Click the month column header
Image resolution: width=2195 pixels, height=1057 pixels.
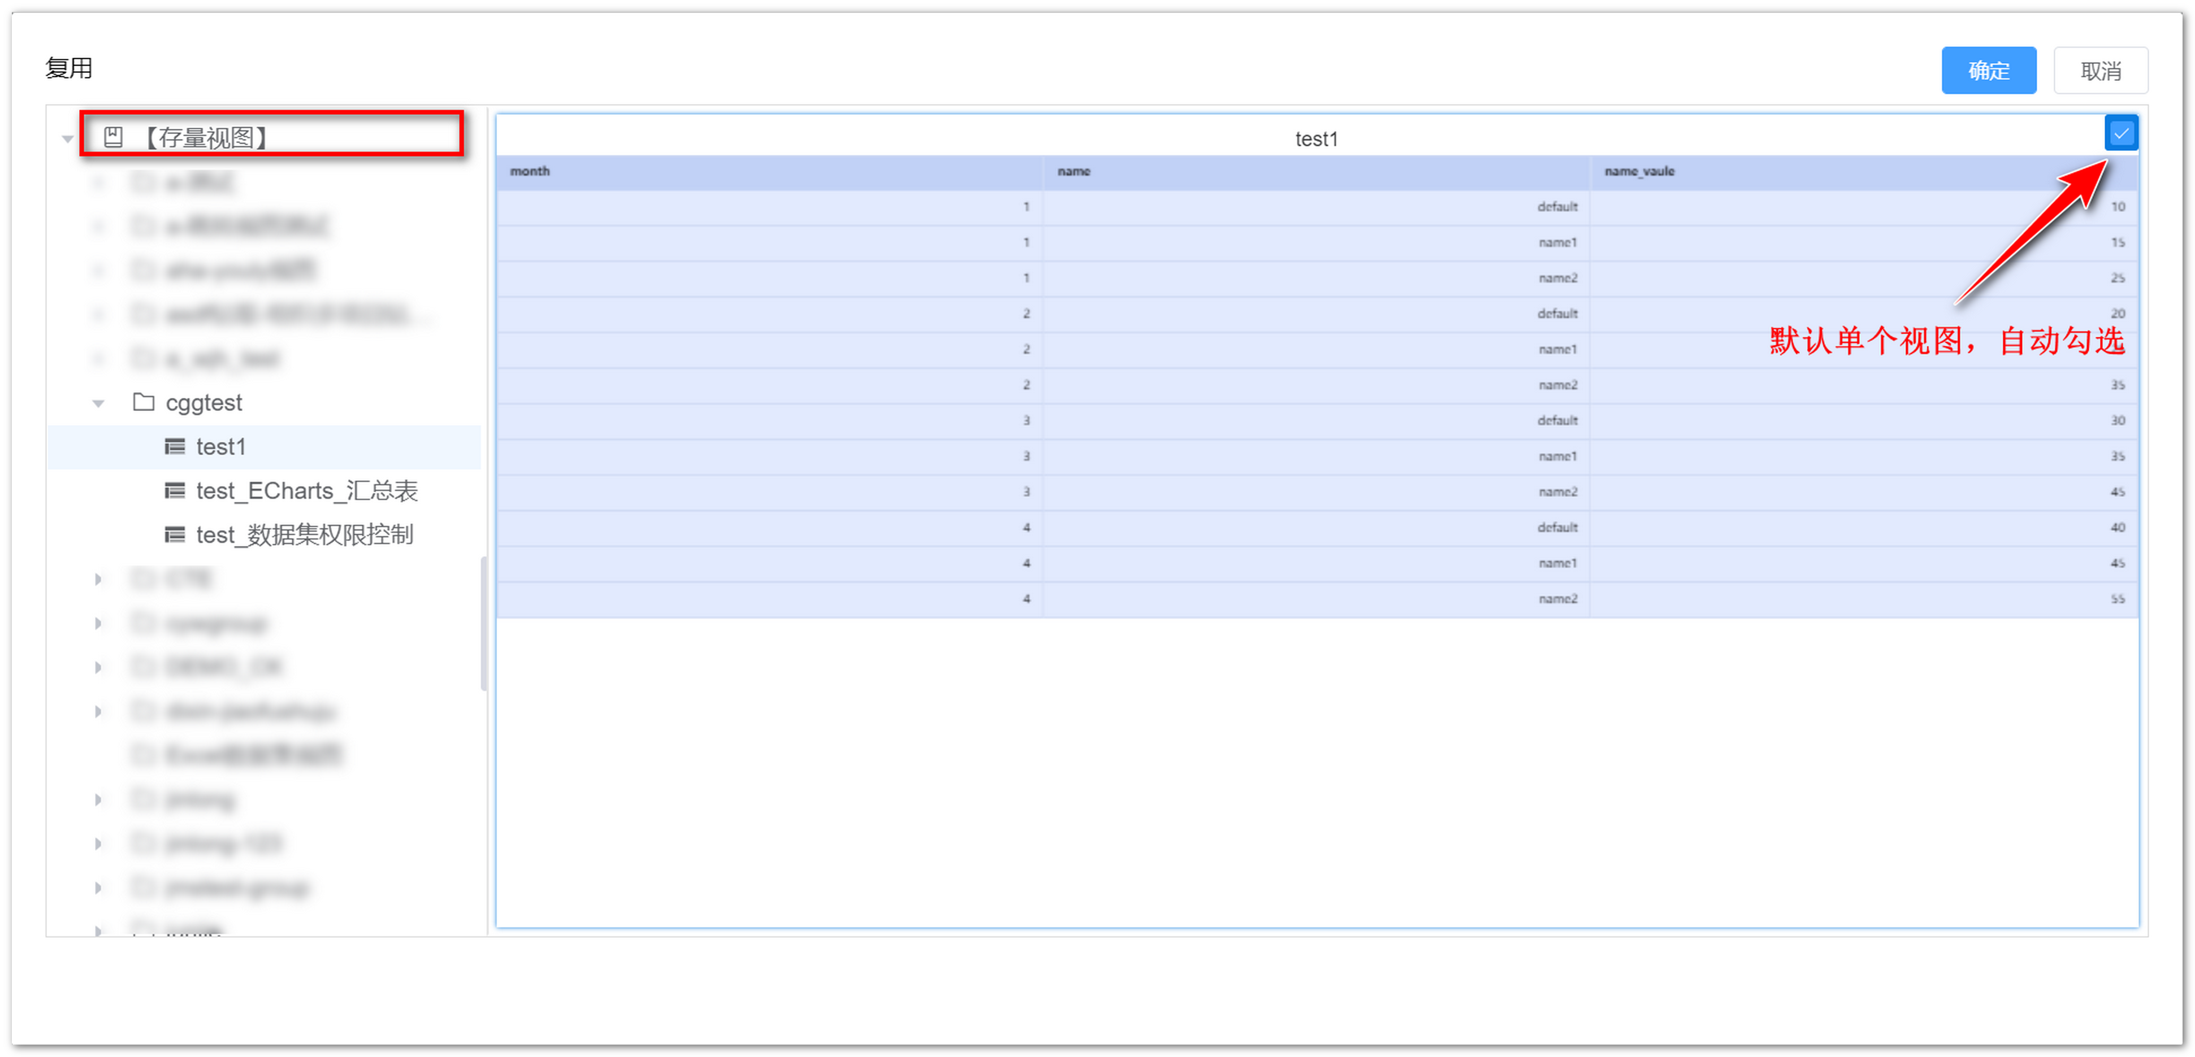click(x=530, y=171)
